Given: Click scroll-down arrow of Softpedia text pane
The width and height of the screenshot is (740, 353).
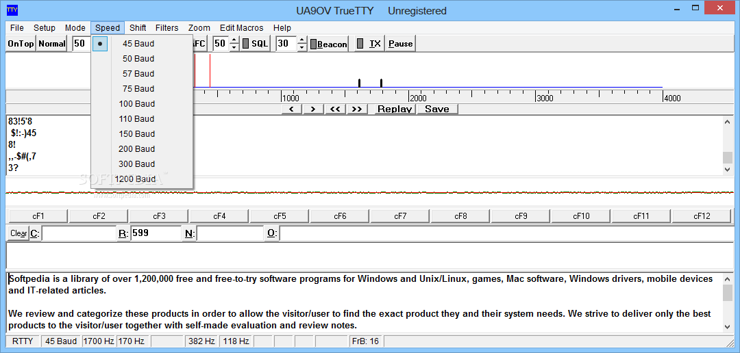Looking at the screenshot, I should click(x=728, y=326).
